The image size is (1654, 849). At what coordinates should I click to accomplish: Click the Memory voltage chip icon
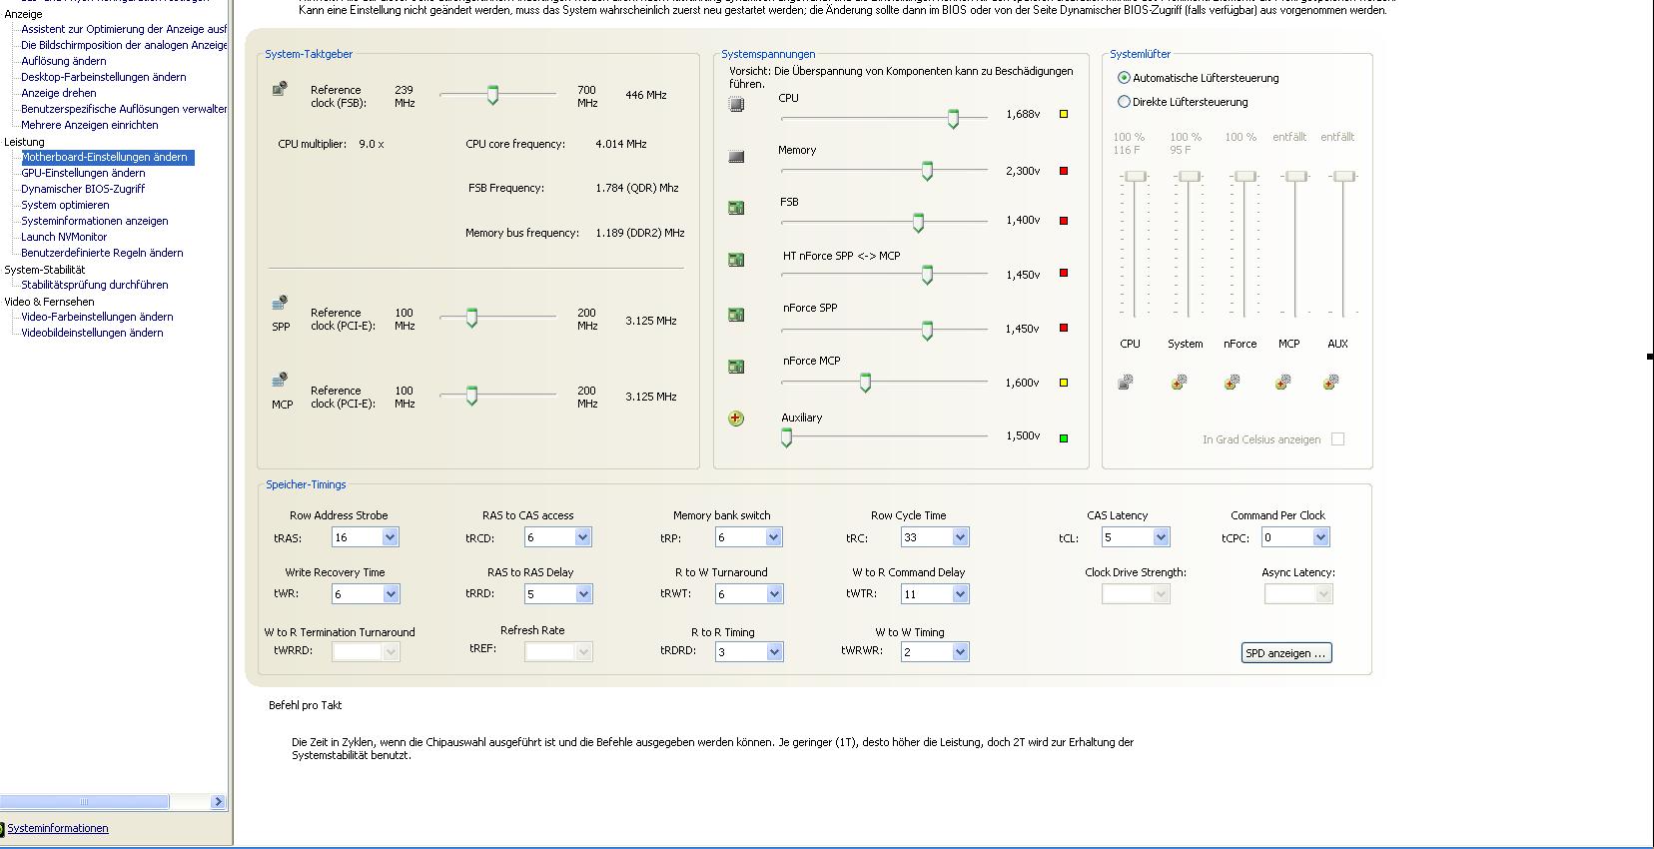[x=737, y=157]
